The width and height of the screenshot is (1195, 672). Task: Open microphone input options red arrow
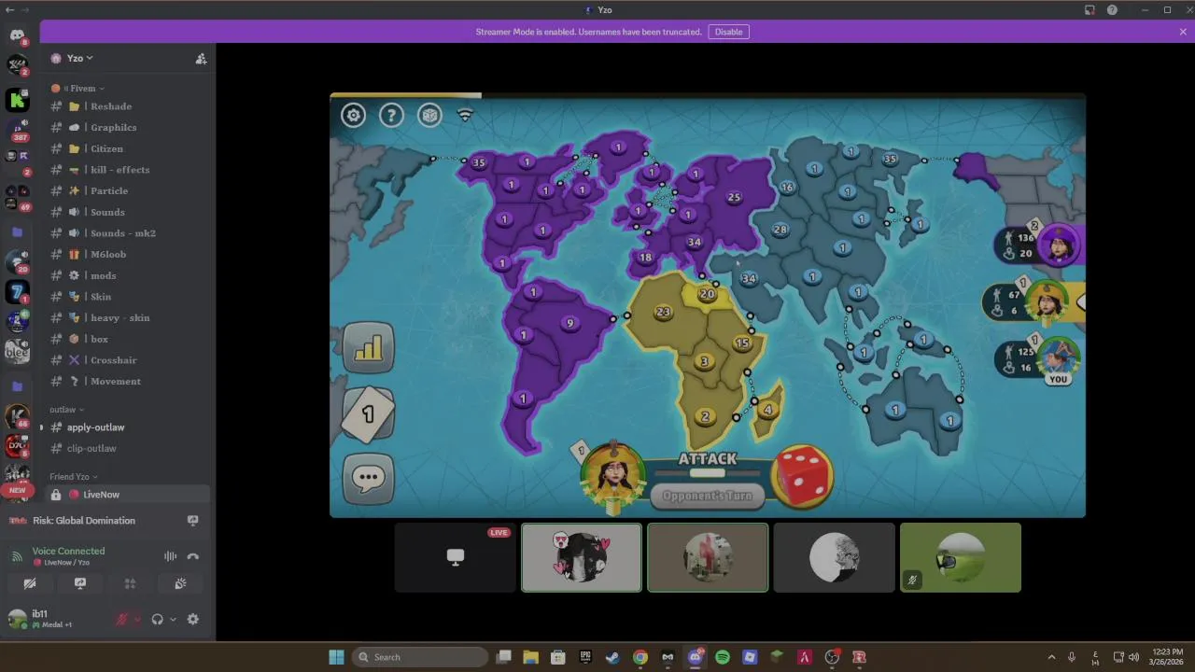[137, 619]
